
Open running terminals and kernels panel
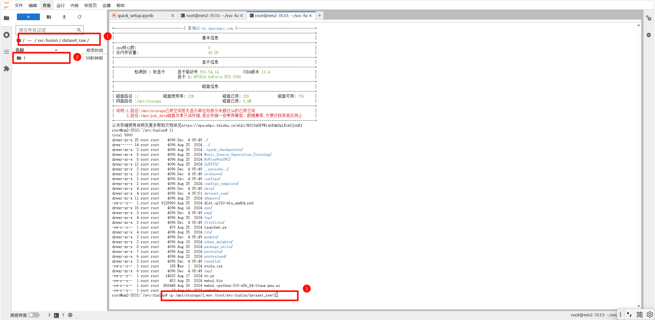click(7, 35)
